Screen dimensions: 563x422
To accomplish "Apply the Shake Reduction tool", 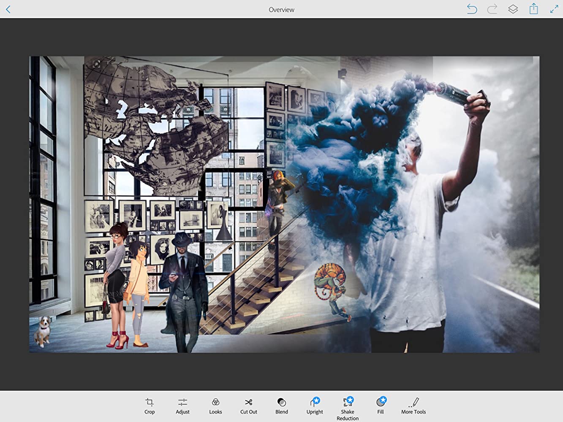I will (x=348, y=408).
